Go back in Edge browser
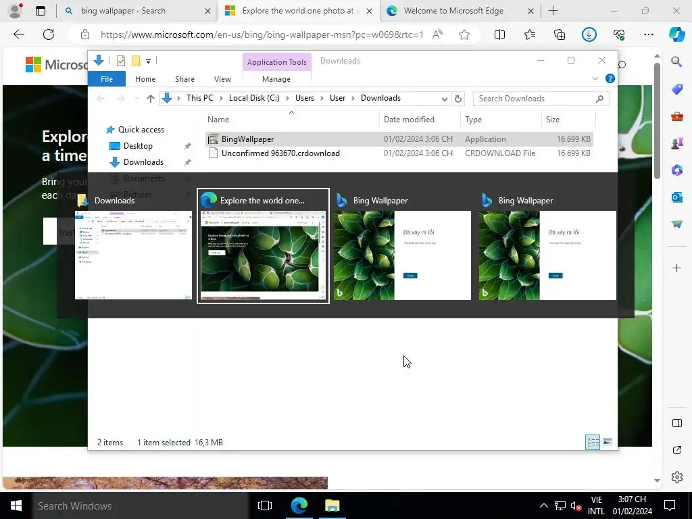Screen dimensions: 692x519 click(x=18, y=34)
